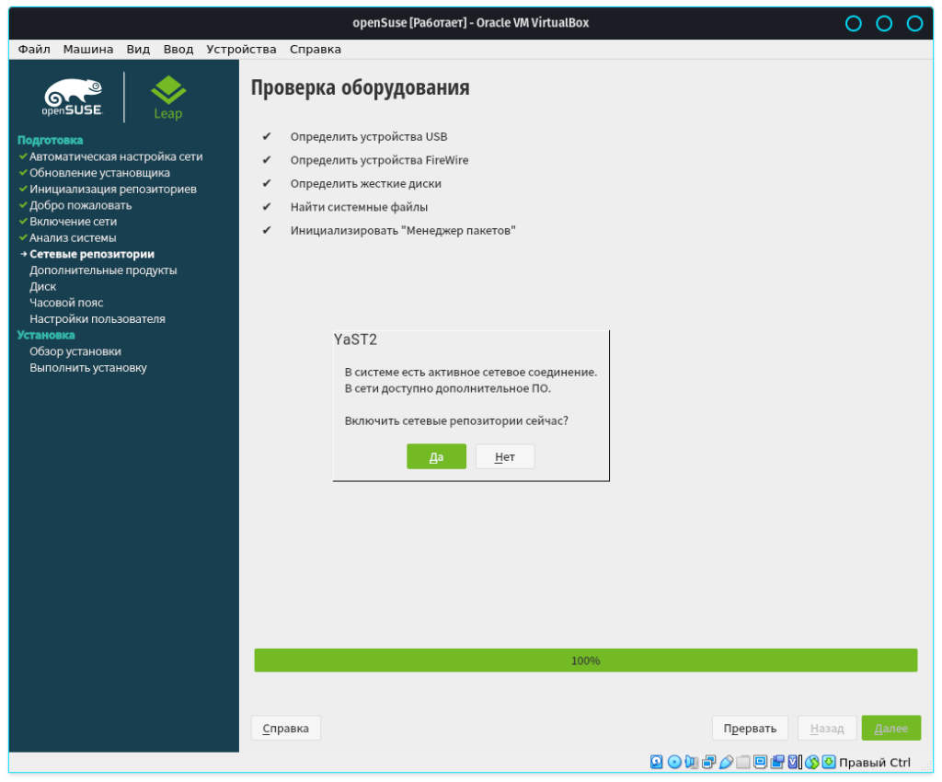The width and height of the screenshot is (942, 782).
Task: Click 'Включение сети' step
Action: (74, 222)
